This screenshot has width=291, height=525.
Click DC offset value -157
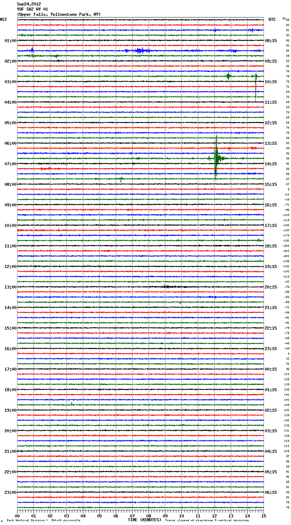coord(286,231)
